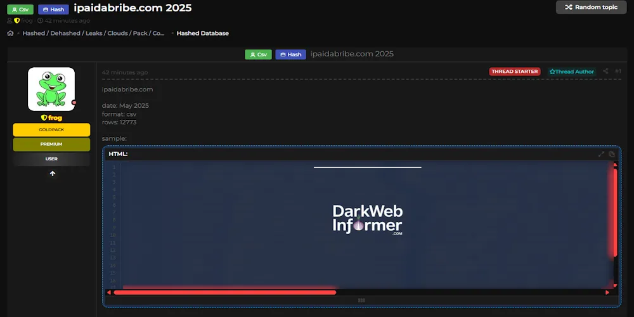Click the post number #1 link

point(618,72)
